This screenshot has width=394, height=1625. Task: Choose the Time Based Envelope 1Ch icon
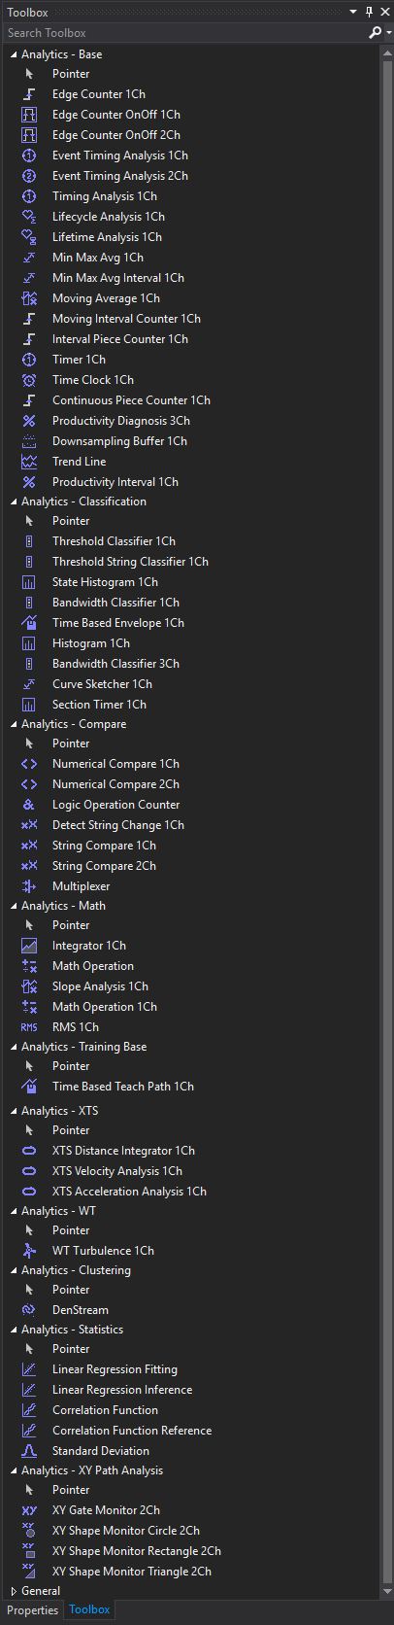point(29,623)
